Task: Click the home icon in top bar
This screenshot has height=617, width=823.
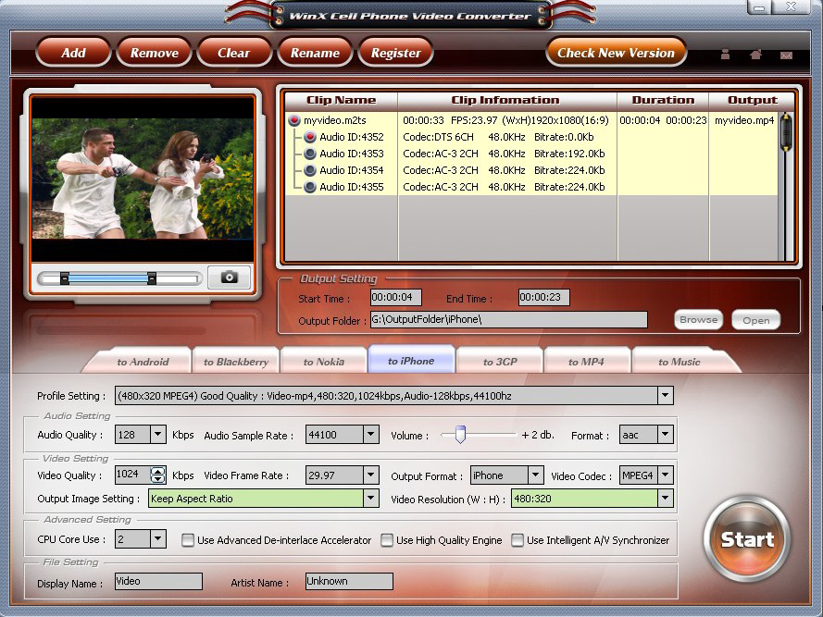Action: 755,54
